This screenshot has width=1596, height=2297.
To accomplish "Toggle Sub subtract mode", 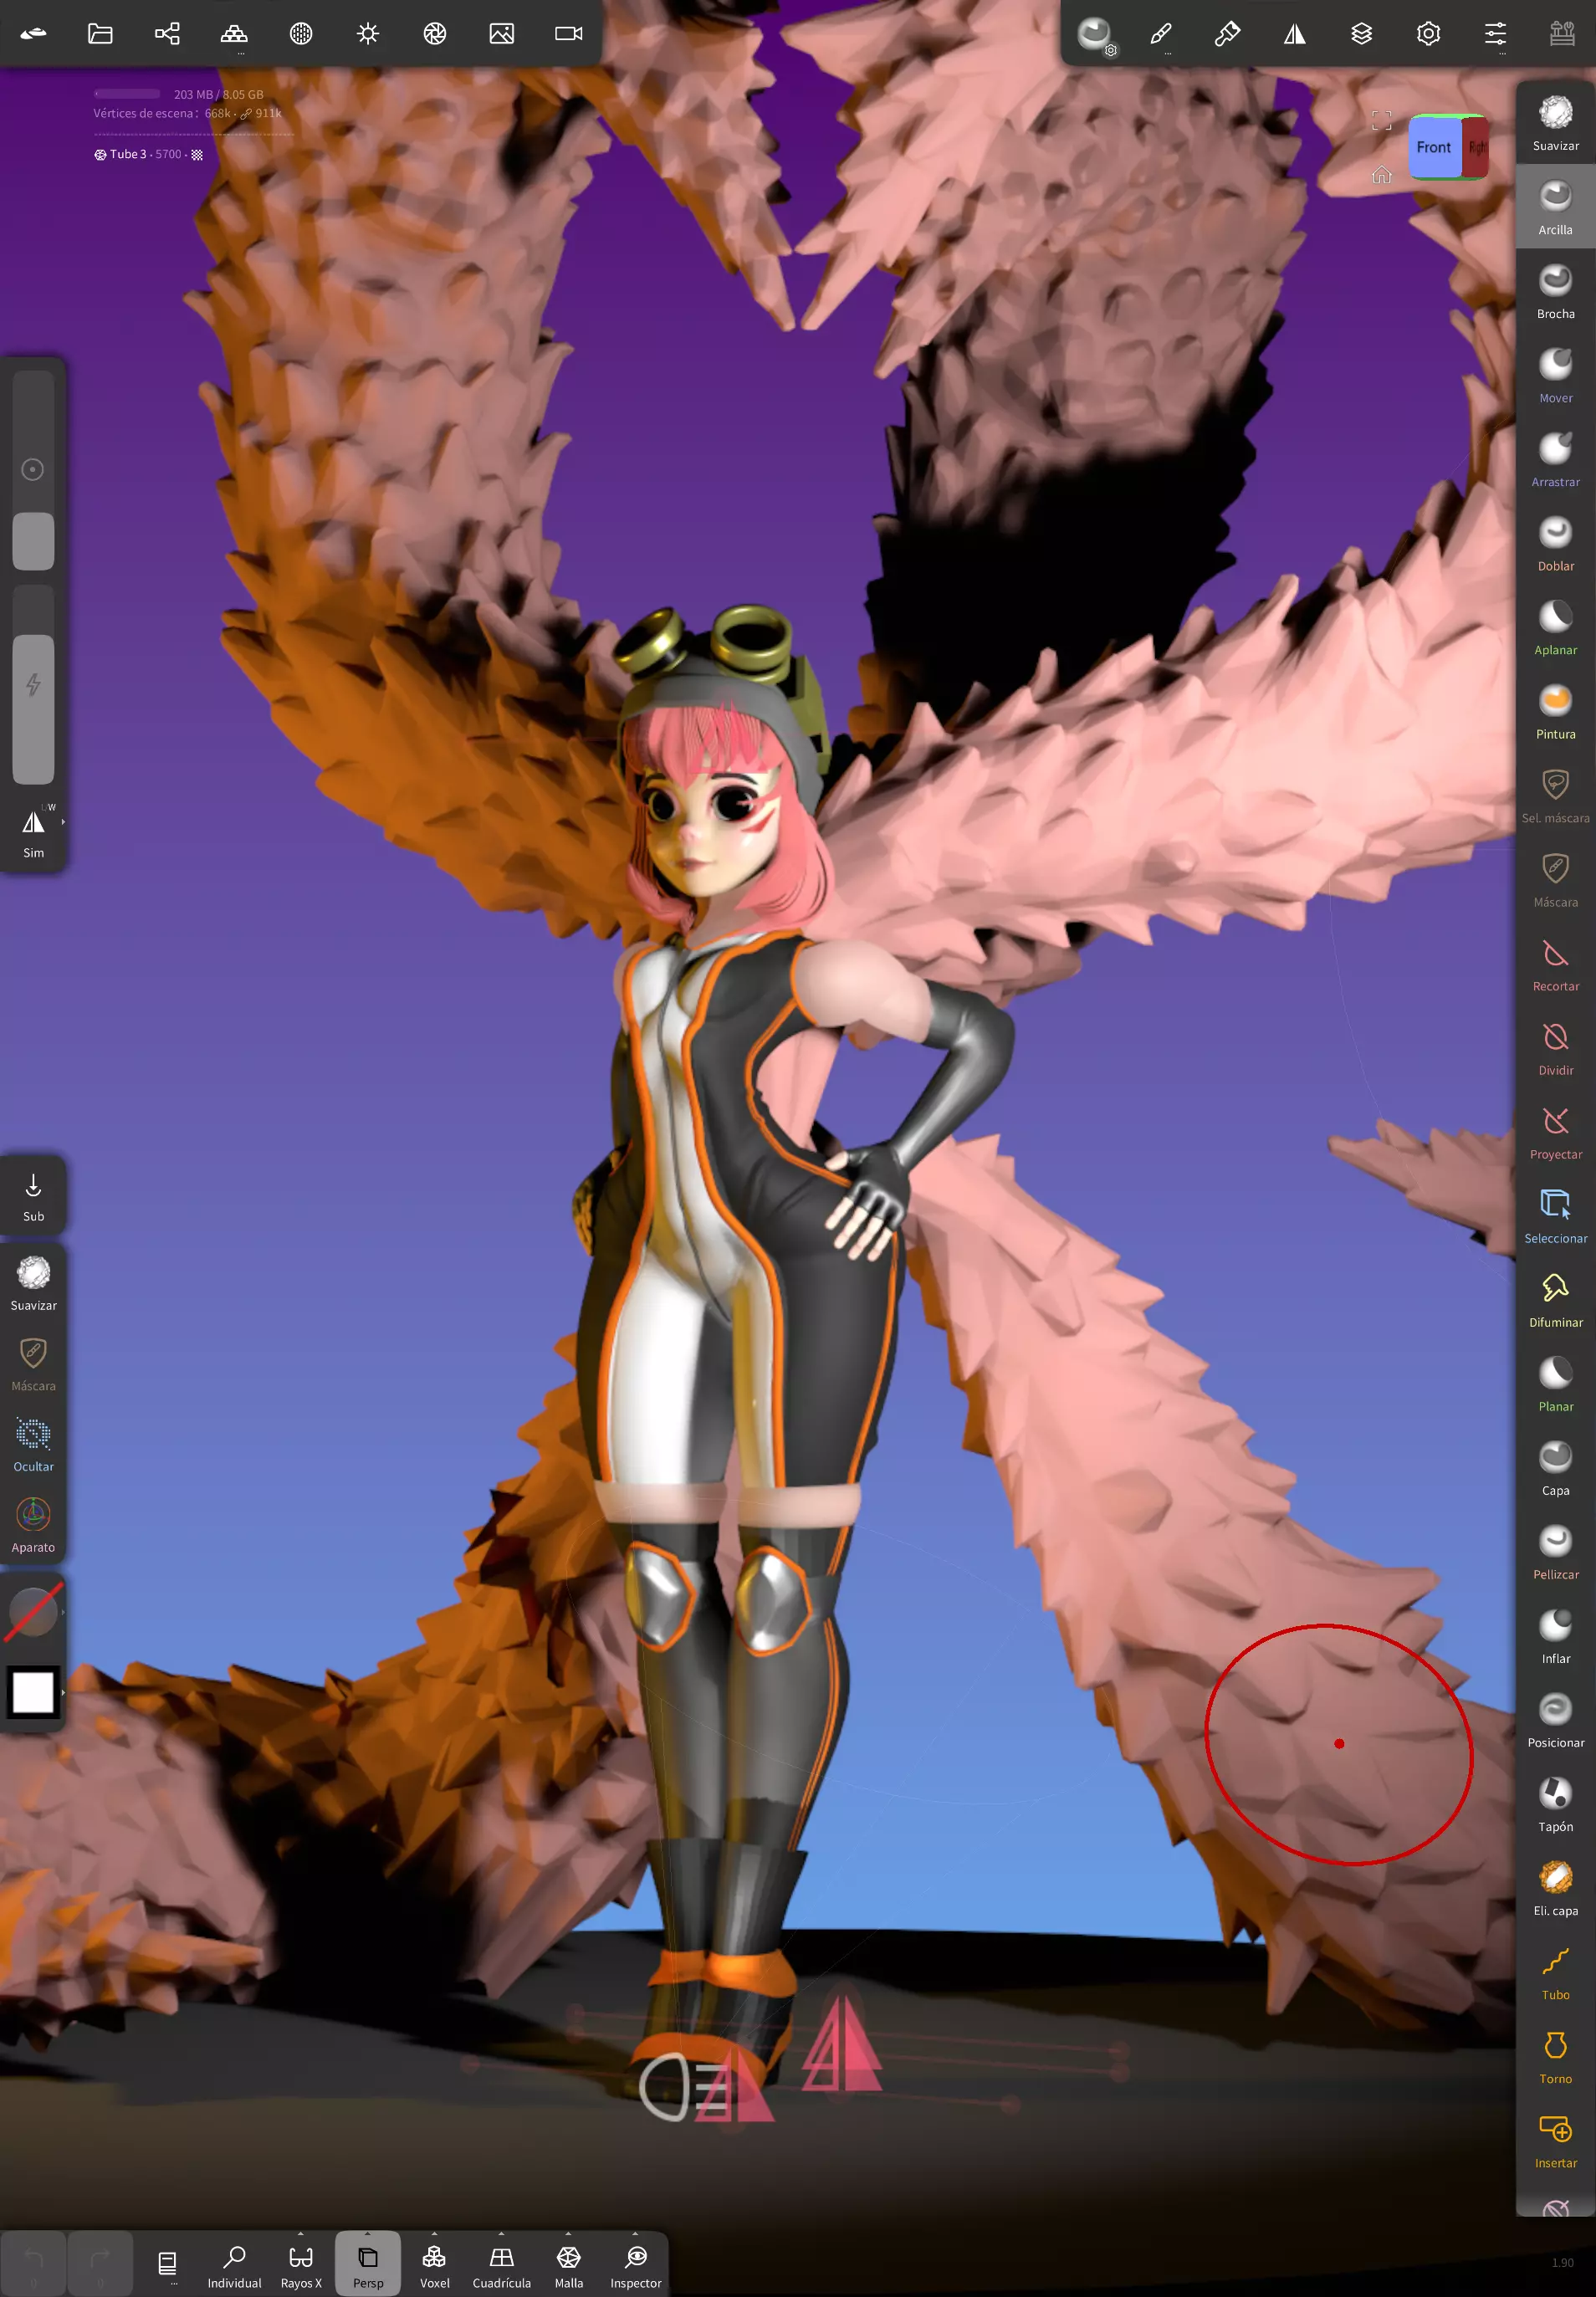I will tap(34, 1196).
